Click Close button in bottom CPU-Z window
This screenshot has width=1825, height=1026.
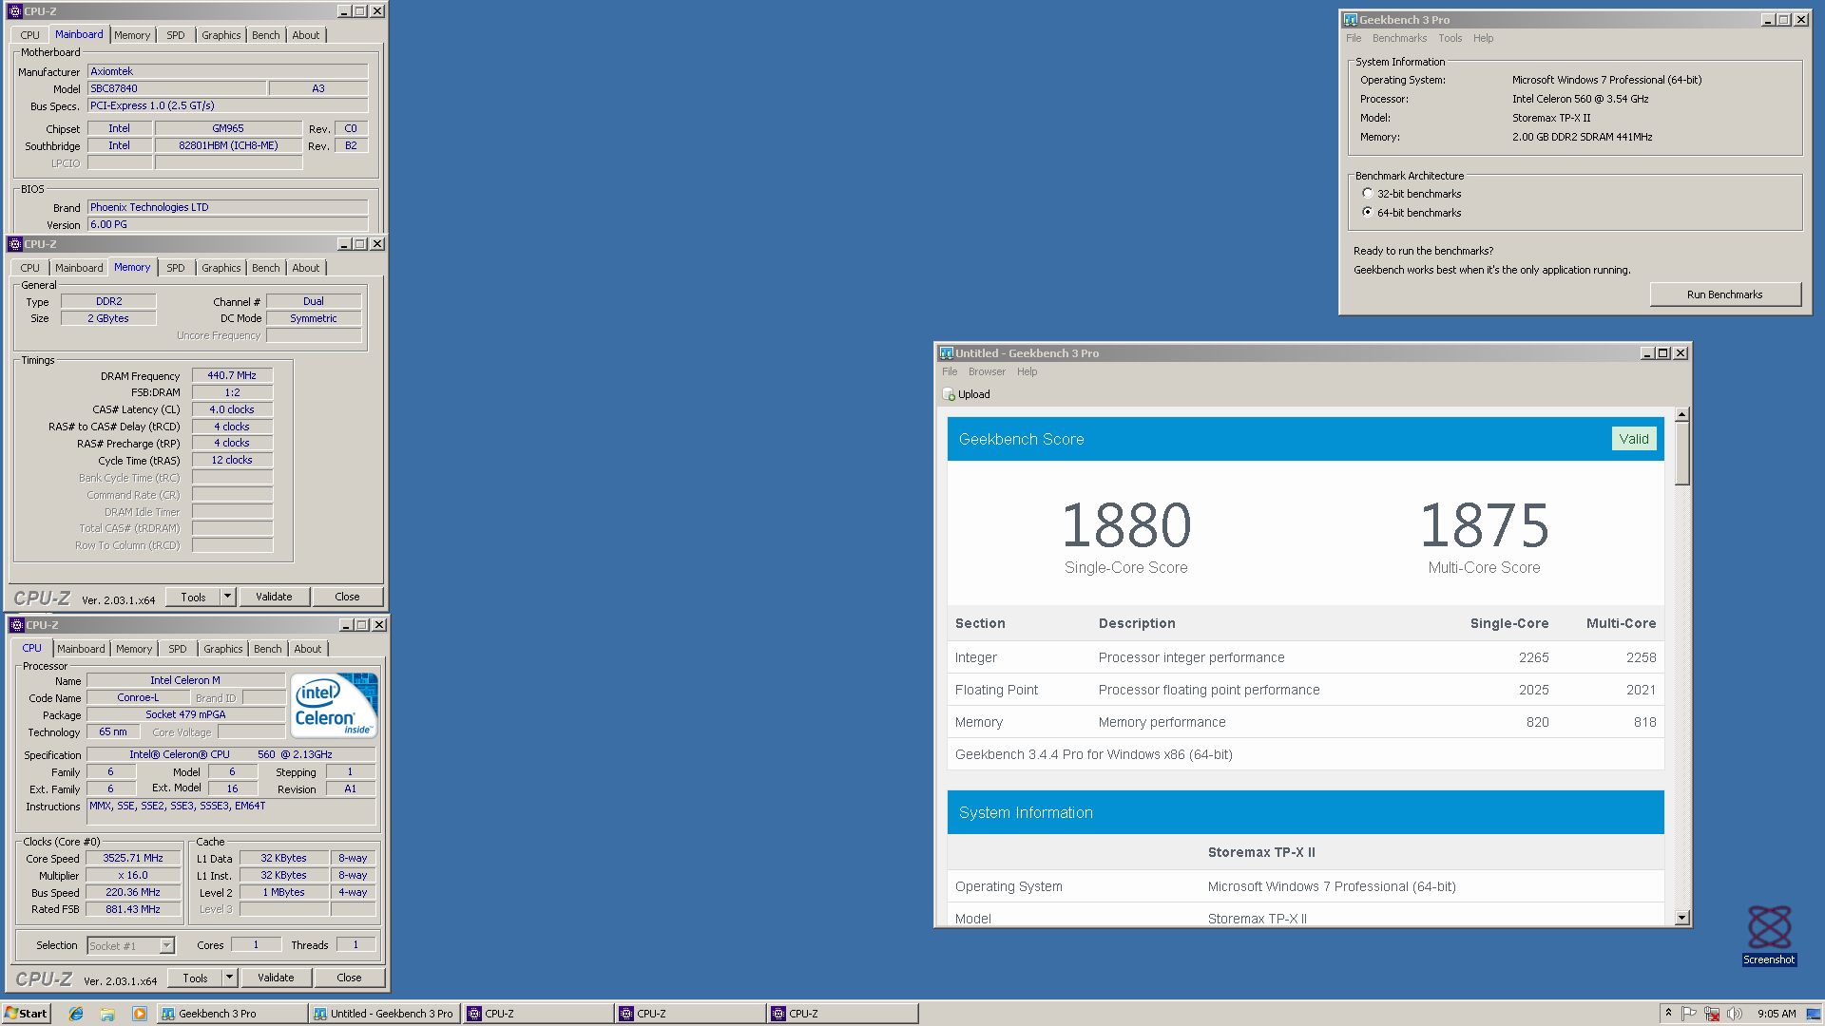click(x=349, y=978)
